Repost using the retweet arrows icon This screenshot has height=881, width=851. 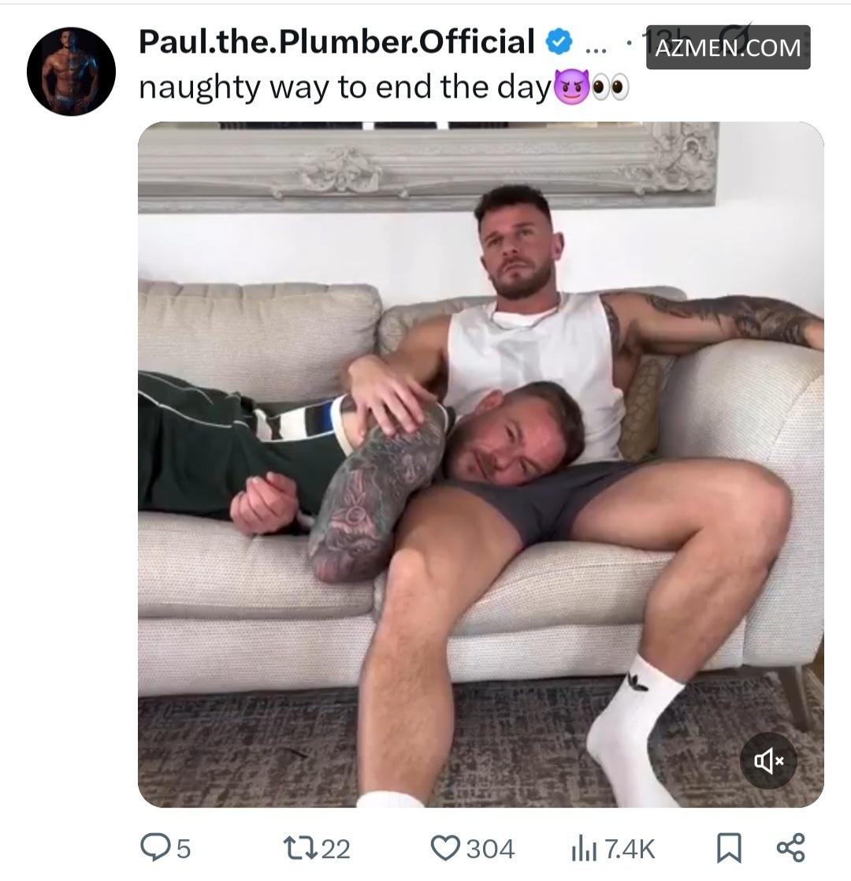pyautogui.click(x=299, y=848)
